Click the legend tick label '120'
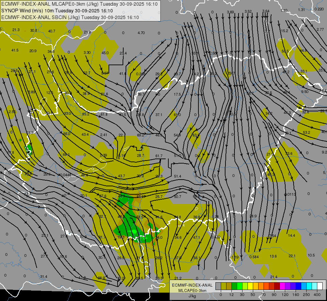 pos(285,295)
